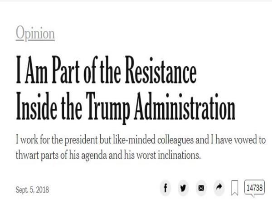Click the Sept. 5, 2018 date
272x204 pixels.
(31, 188)
